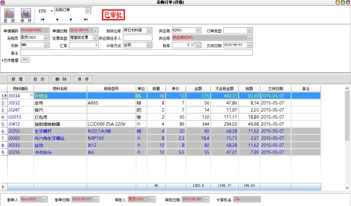Expand the 审批日期 dropdown
The width and height of the screenshot is (351, 206).
(206, 199)
